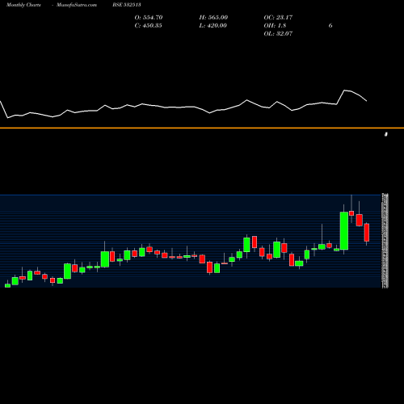404x404 pixels.
Task: Click the low value 'L: 420.00'
Action: click(213, 26)
